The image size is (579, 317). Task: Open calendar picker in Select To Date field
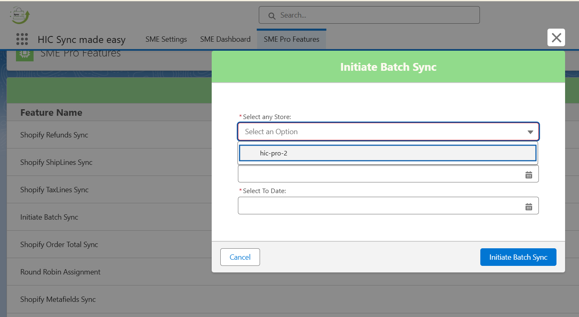(x=529, y=207)
